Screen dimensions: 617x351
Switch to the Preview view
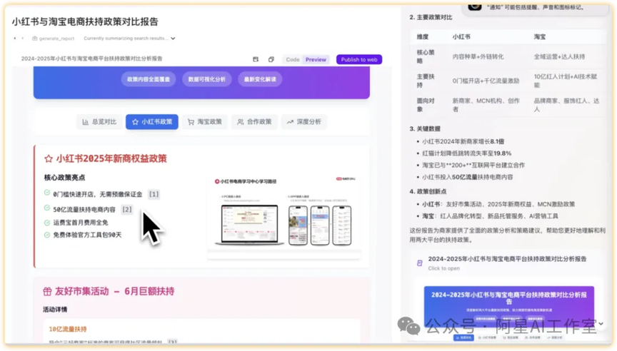click(316, 60)
